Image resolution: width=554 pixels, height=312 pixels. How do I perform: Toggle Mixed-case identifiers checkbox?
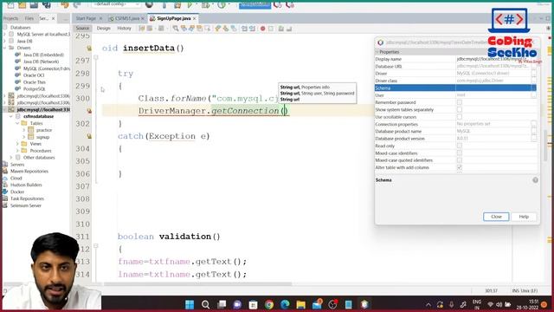pos(460,153)
